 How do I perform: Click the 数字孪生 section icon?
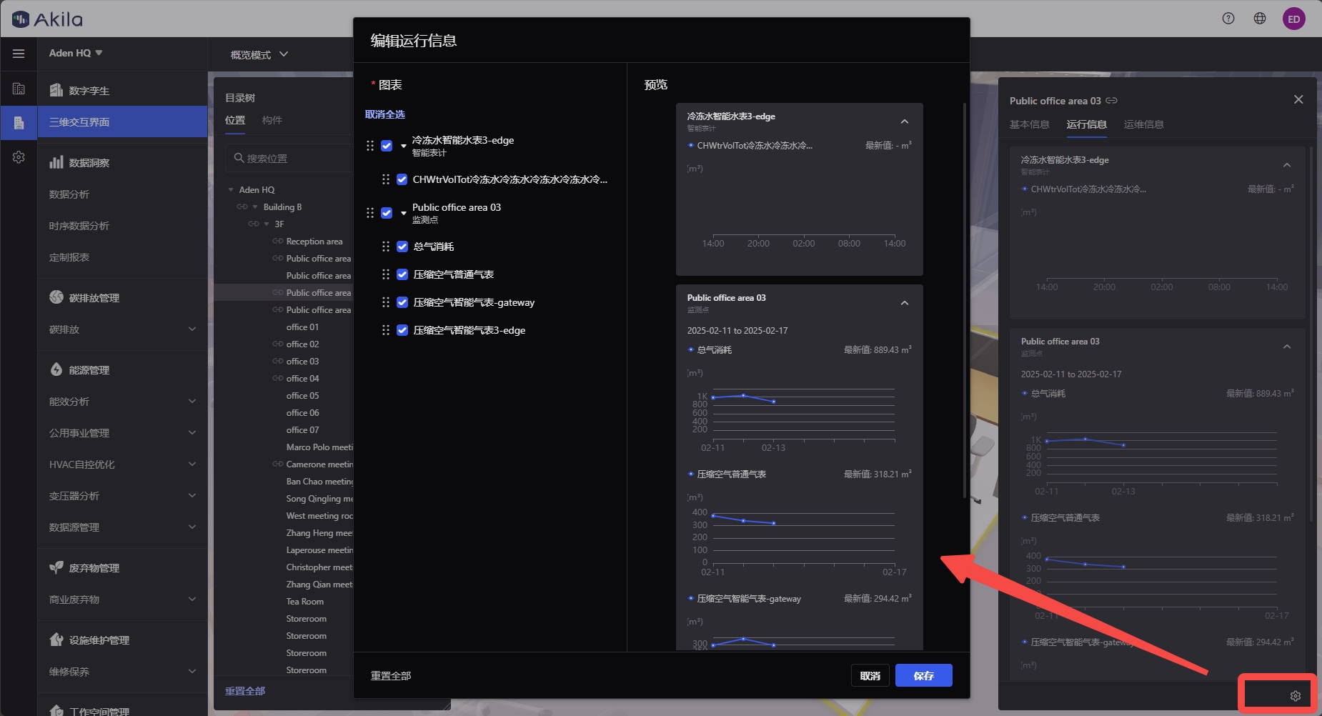tap(56, 90)
